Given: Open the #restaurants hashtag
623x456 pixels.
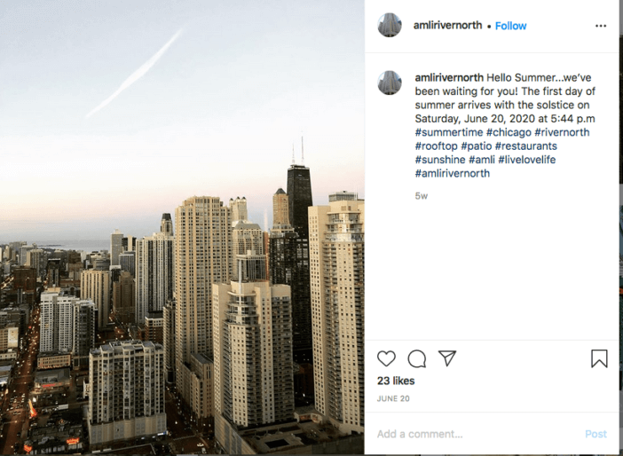Looking at the screenshot, I should (525, 146).
